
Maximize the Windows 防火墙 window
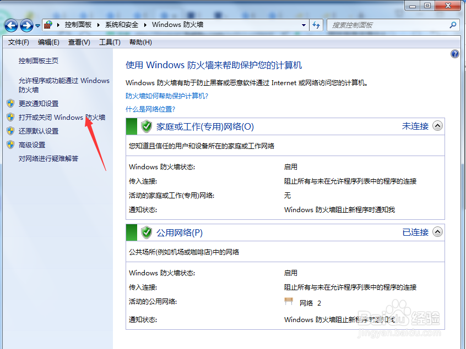click(427, 5)
